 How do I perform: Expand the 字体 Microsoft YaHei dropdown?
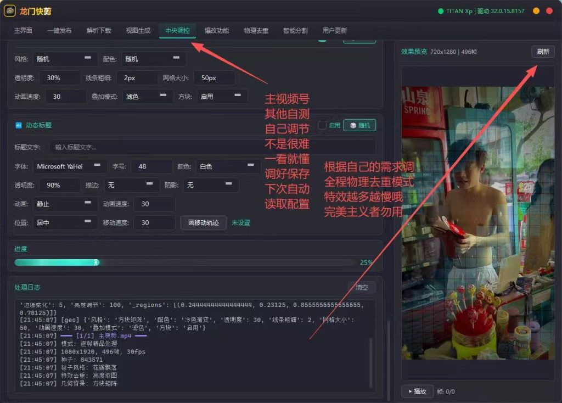70,166
